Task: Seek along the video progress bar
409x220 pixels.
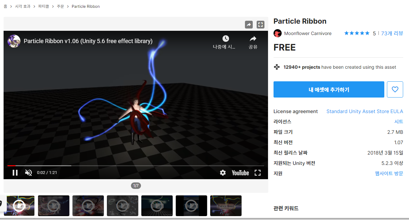Action: point(135,166)
